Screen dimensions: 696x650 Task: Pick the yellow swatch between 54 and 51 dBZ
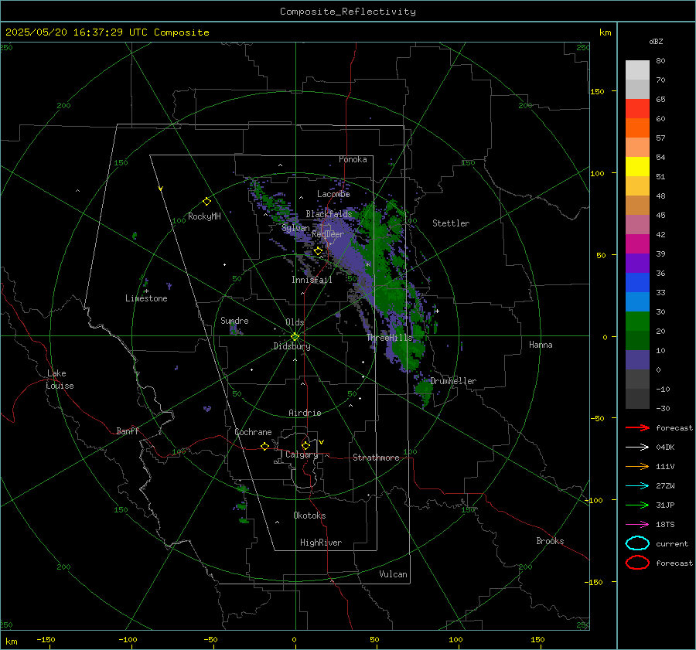[637, 167]
